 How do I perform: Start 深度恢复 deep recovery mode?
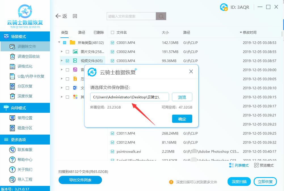click(x=25, y=96)
